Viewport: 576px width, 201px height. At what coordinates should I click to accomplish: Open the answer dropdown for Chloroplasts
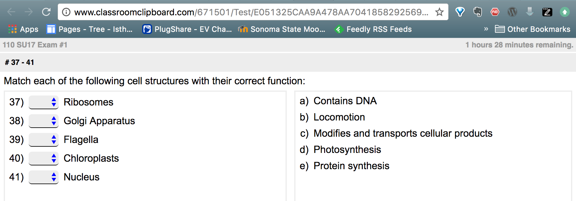44,159
